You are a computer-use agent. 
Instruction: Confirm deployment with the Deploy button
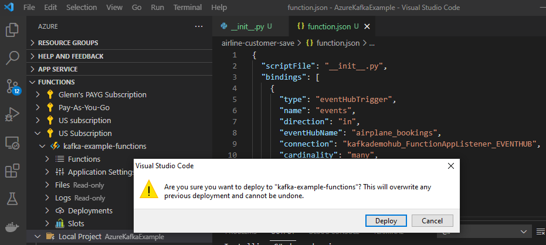pyautogui.click(x=386, y=221)
